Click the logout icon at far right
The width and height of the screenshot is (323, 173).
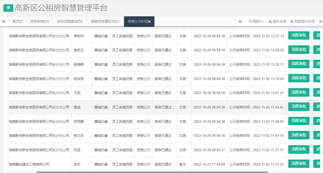[321, 21]
